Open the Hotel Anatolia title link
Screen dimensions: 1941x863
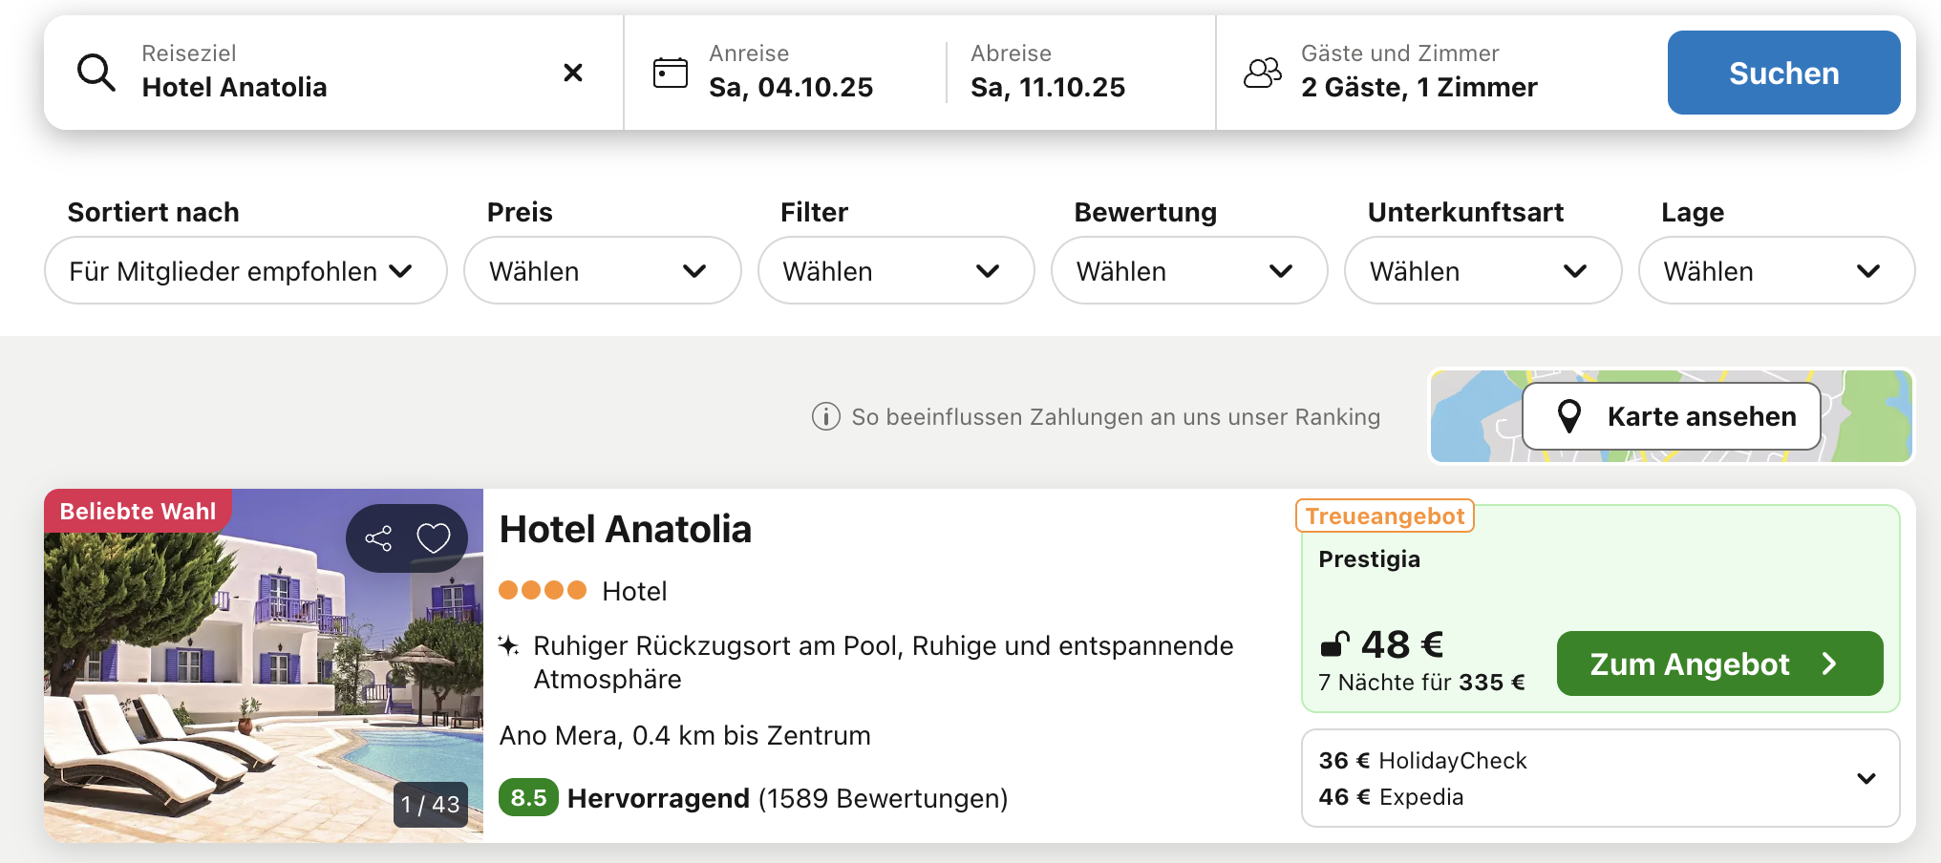626,529
